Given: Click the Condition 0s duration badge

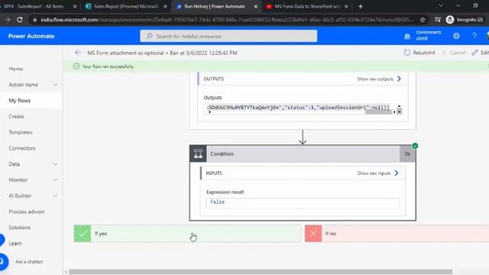Looking at the screenshot, I should pos(407,154).
